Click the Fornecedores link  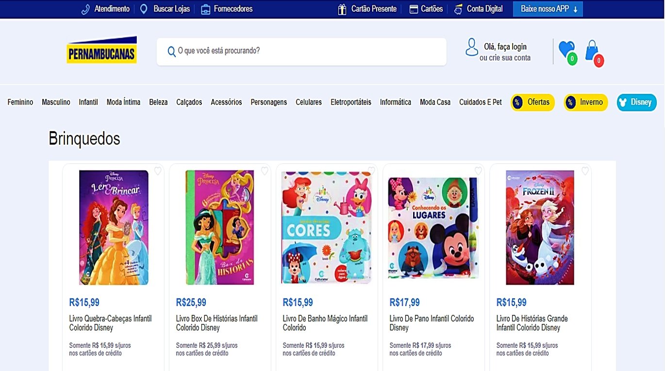click(x=233, y=9)
